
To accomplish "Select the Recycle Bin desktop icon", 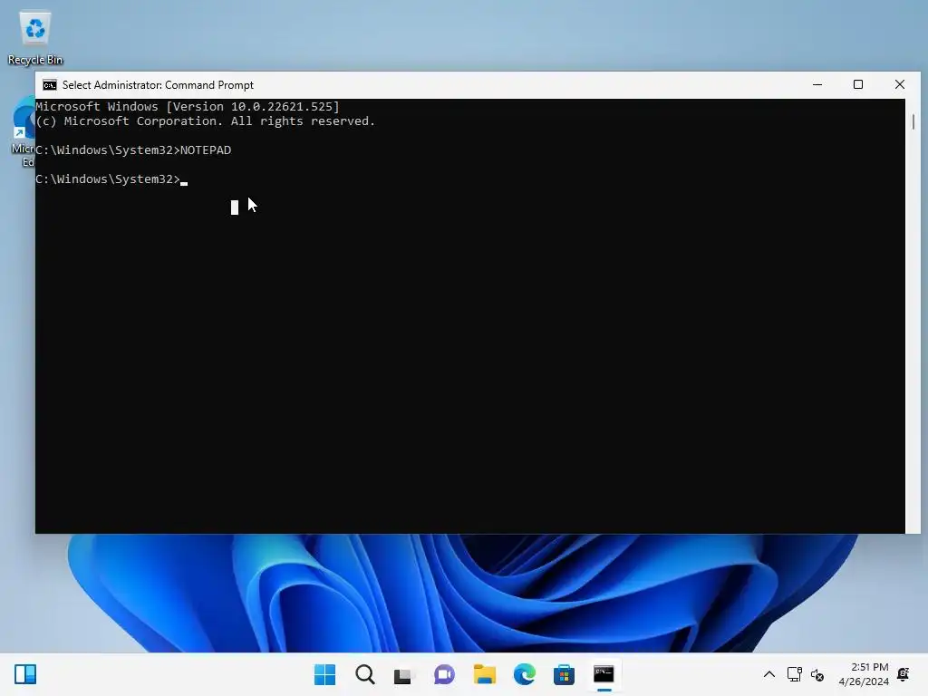I will pyautogui.click(x=35, y=38).
